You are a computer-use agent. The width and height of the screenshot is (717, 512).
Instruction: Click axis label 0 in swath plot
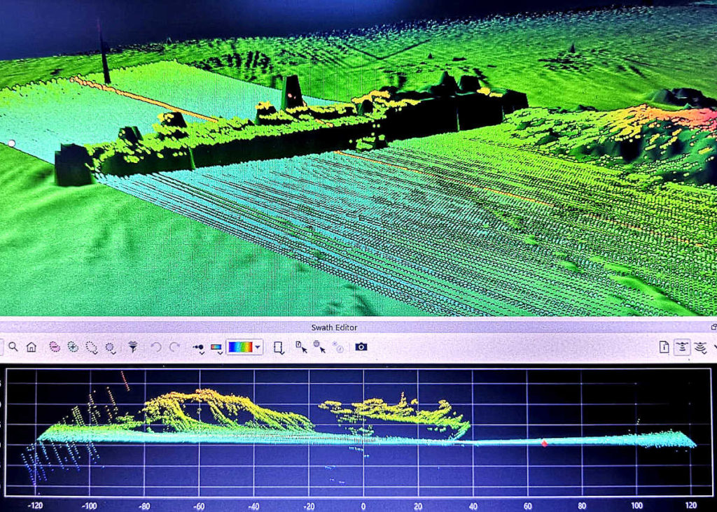pyautogui.click(x=363, y=506)
